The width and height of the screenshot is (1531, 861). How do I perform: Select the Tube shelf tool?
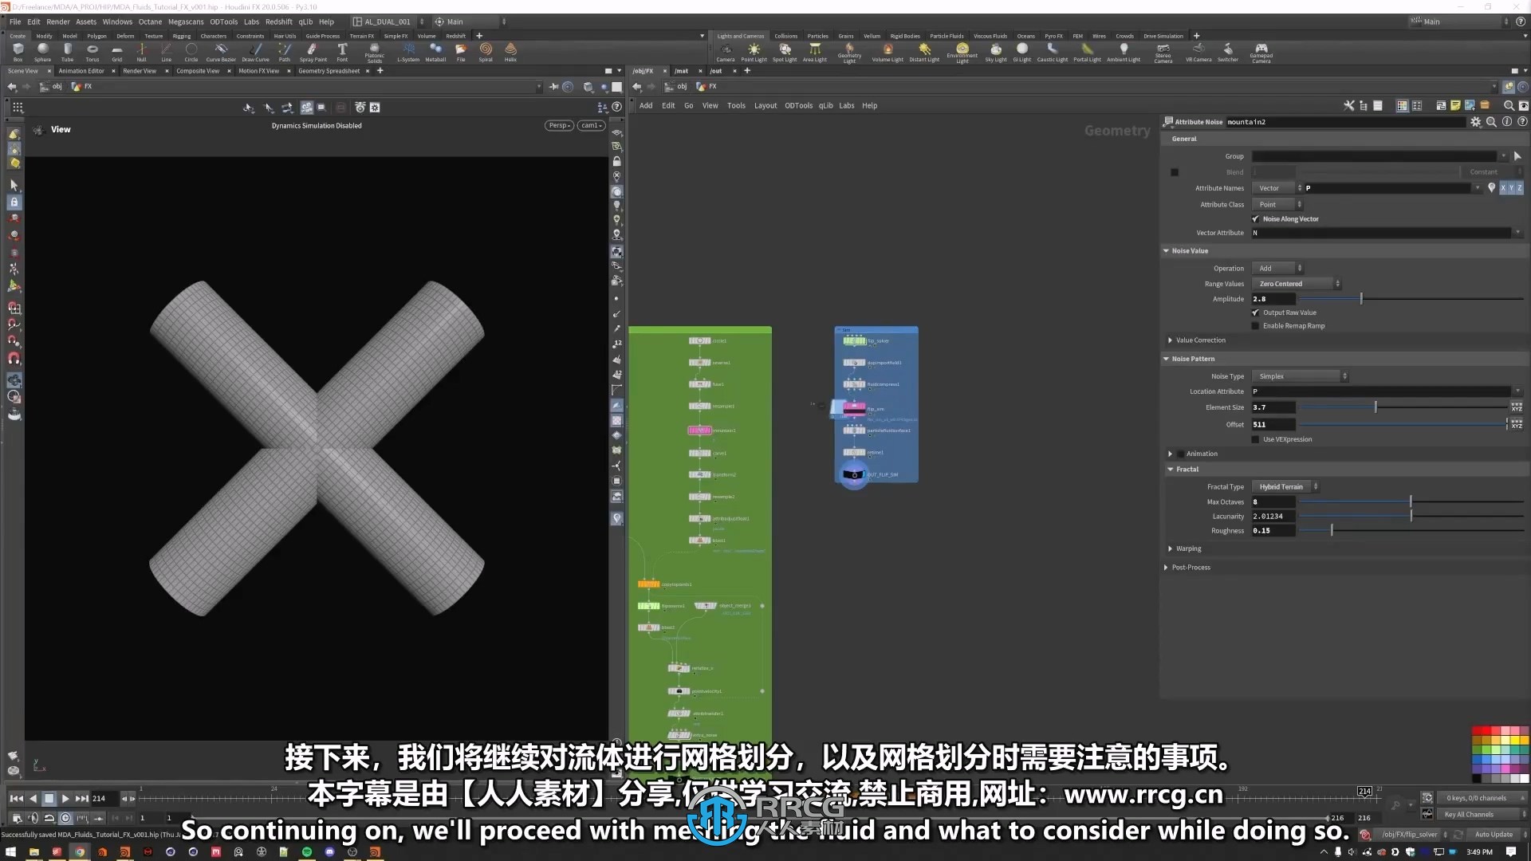point(67,52)
